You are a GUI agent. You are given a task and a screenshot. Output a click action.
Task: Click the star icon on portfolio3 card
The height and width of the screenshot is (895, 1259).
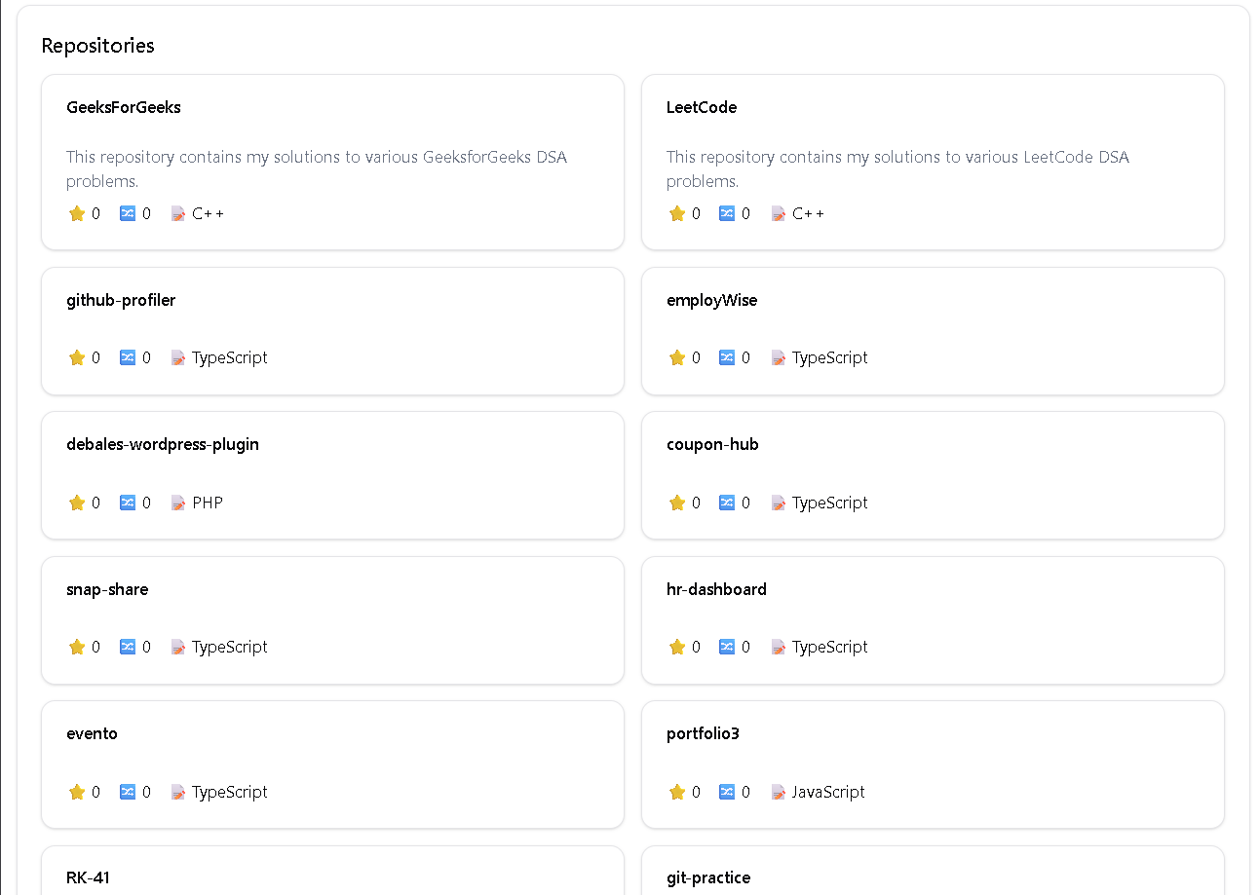(677, 792)
